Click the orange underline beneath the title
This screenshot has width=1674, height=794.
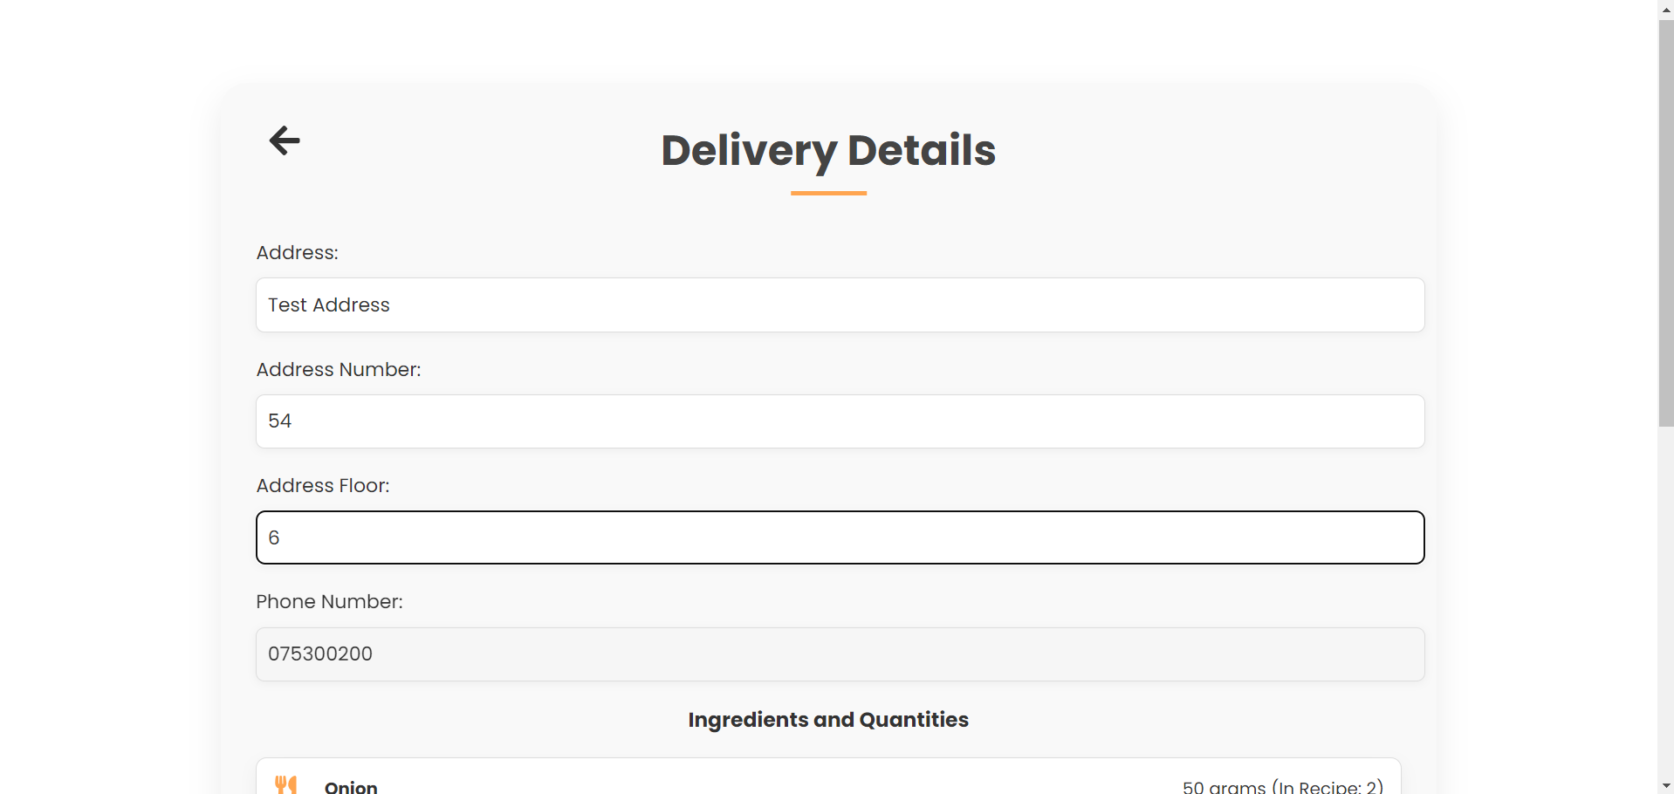(828, 193)
